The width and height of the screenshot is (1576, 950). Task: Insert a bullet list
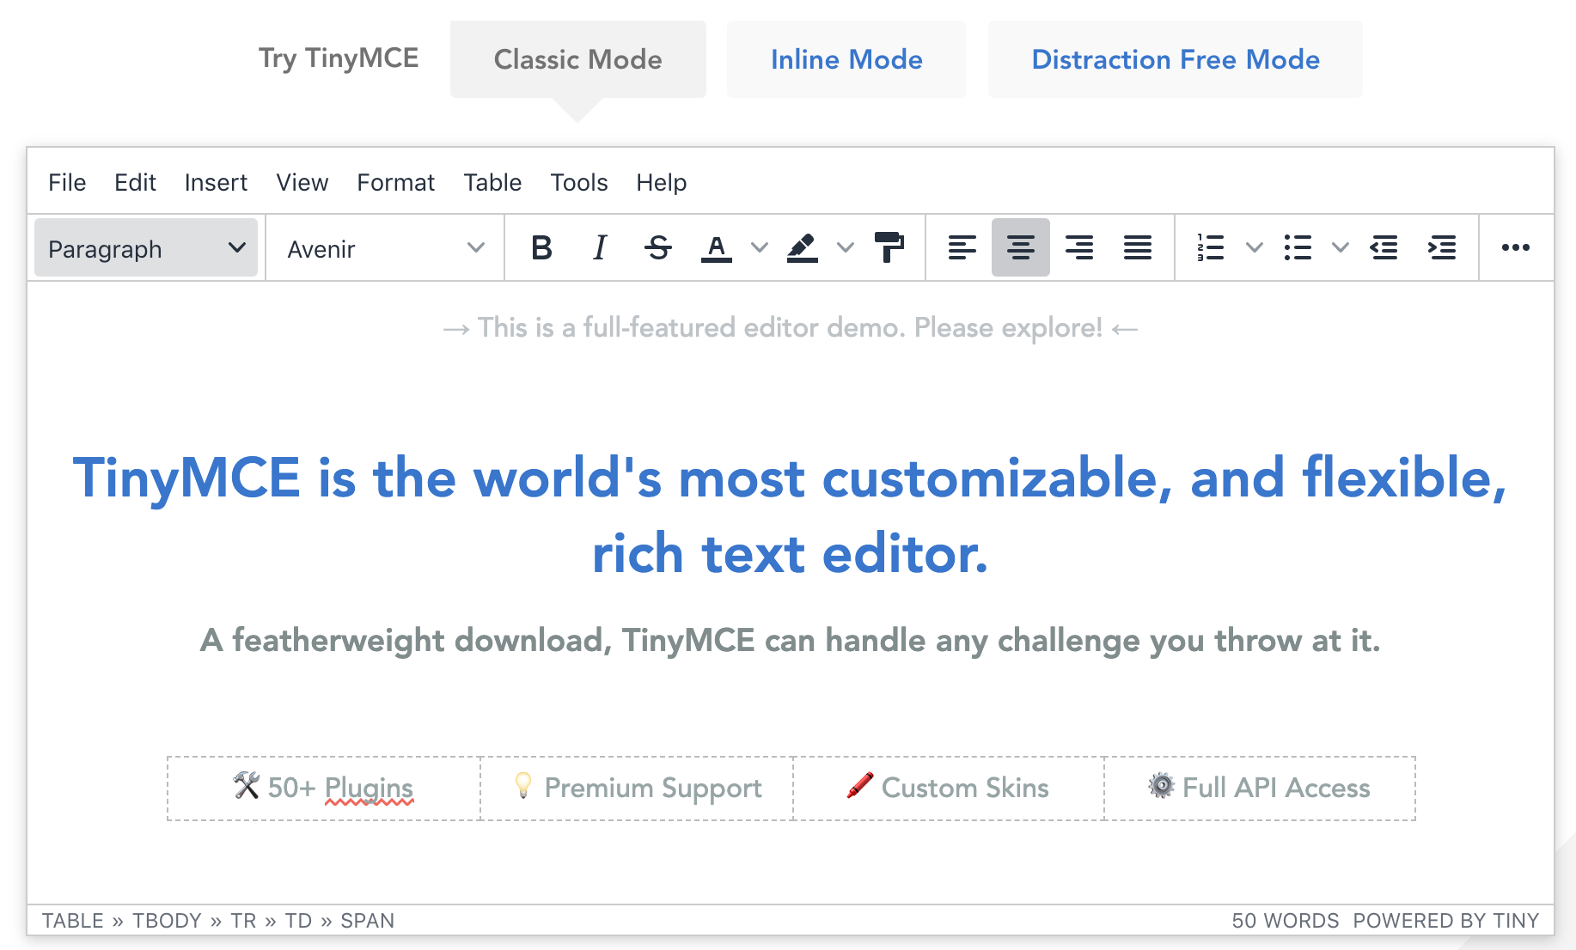pos(1298,247)
